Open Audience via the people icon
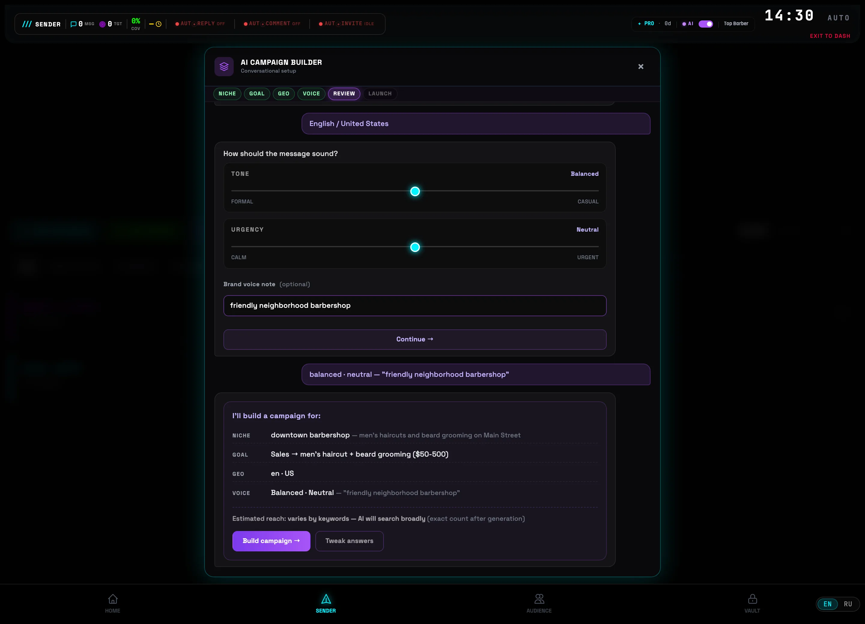 [x=539, y=599]
